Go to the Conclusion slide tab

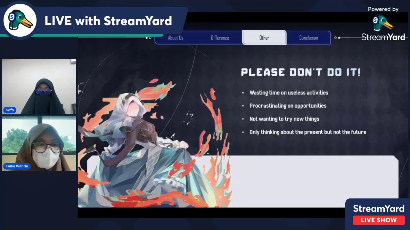click(308, 38)
